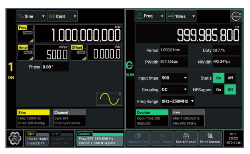Select the Channel tab

click(70, 118)
